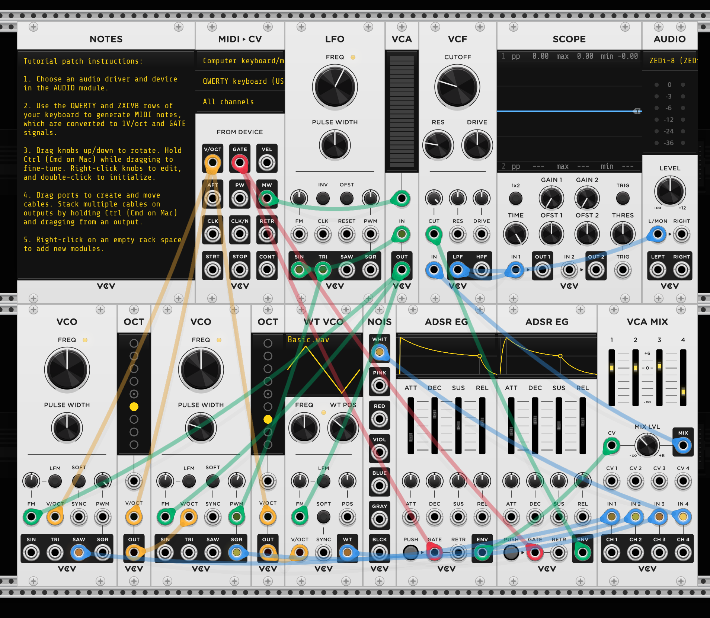Toggle the LFO INV button

pos(323,198)
